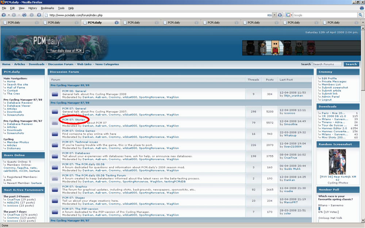The width and height of the screenshot is (365, 228).
Task: Click the Private Messages link
Action: [334, 81]
